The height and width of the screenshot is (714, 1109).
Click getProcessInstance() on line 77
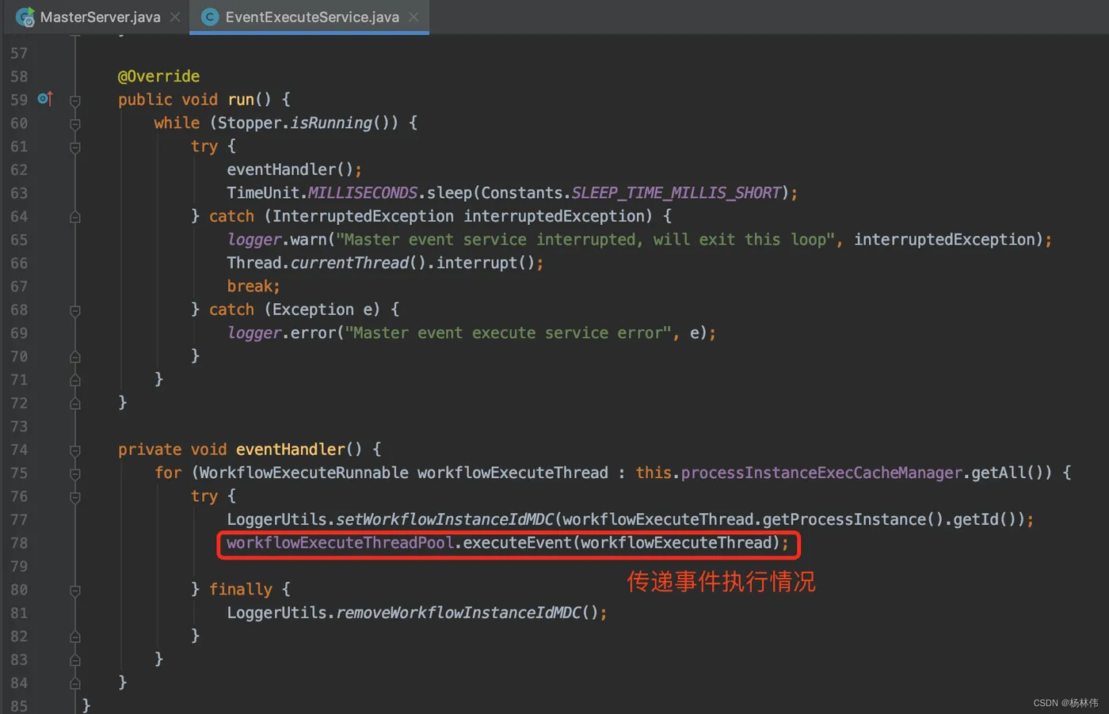point(852,519)
